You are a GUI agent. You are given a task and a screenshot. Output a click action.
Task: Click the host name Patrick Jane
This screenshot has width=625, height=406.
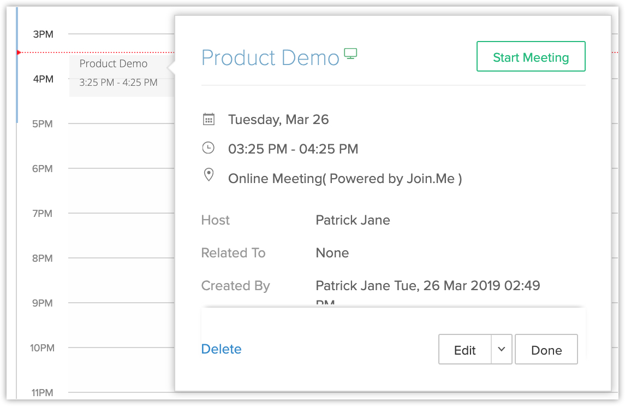353,220
